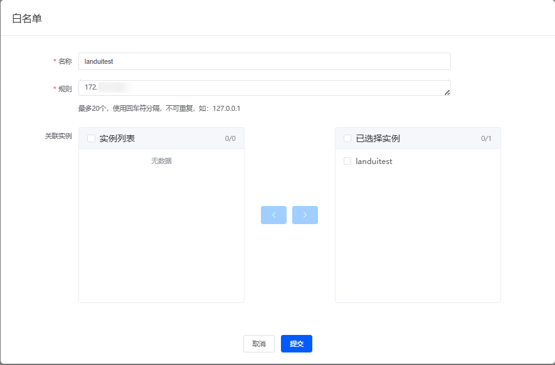The height and width of the screenshot is (365, 555).
Task: Click the 名称 field label
Action: point(65,61)
